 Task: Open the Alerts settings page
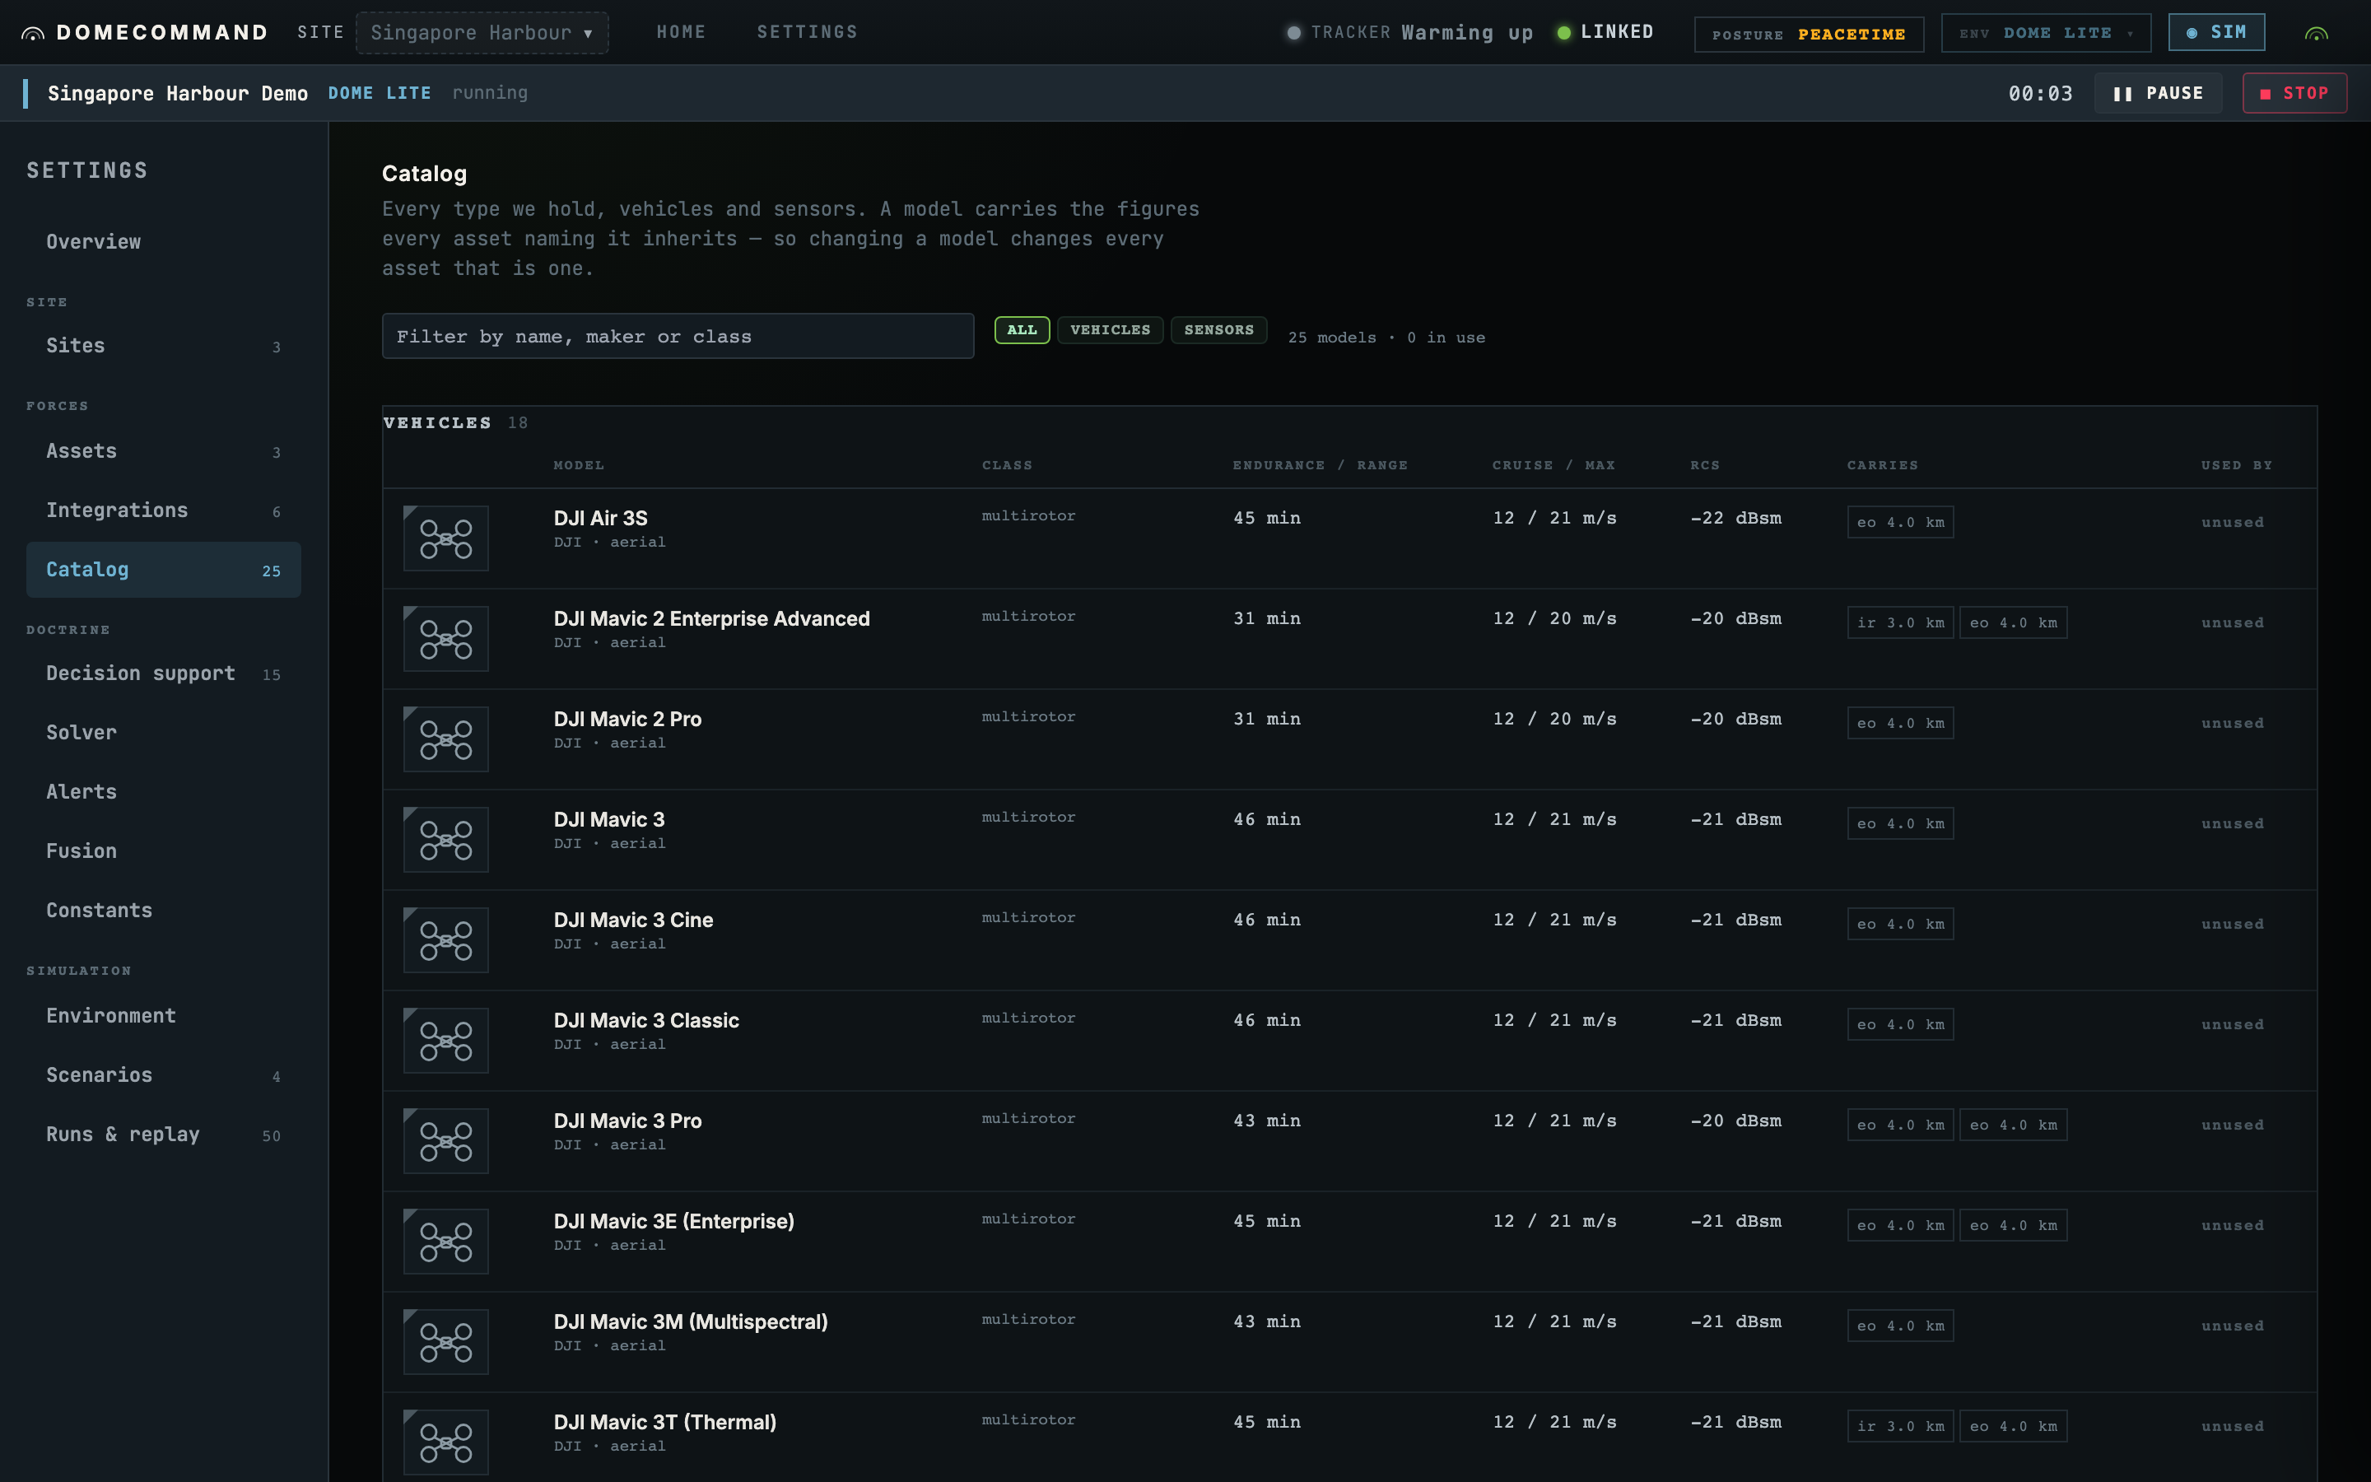[164, 792]
